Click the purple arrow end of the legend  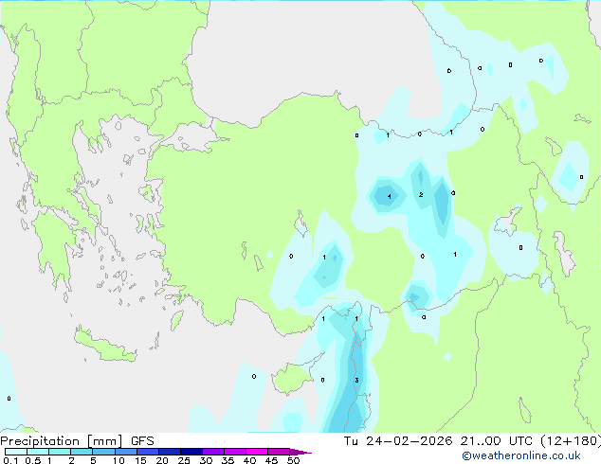tap(300, 452)
